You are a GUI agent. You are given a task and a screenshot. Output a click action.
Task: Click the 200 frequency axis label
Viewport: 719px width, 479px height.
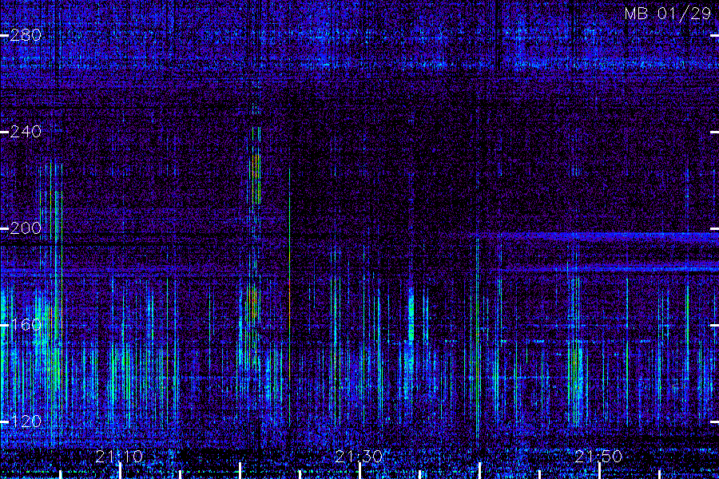26,228
